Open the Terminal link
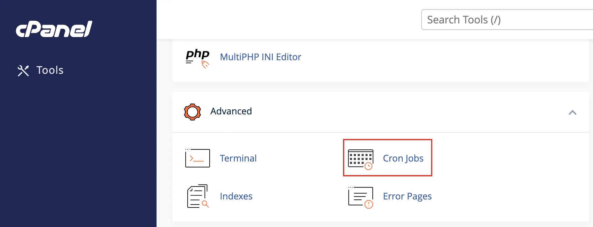 point(238,158)
